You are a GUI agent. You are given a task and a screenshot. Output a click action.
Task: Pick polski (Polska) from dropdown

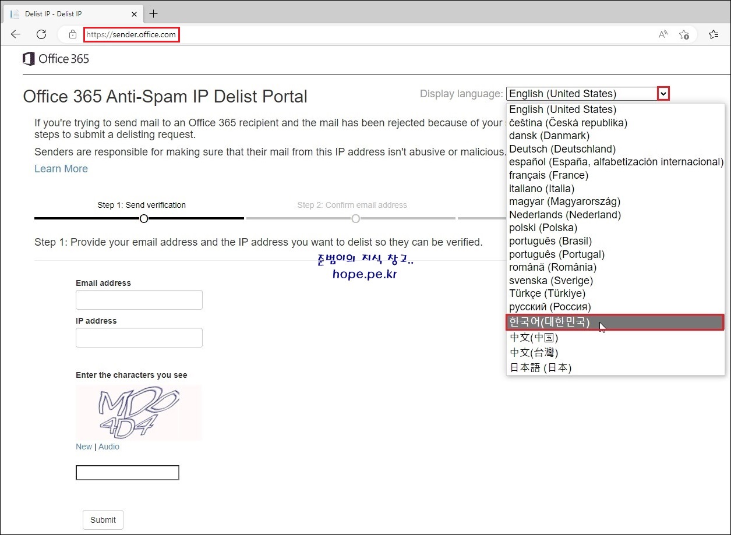coord(616,228)
